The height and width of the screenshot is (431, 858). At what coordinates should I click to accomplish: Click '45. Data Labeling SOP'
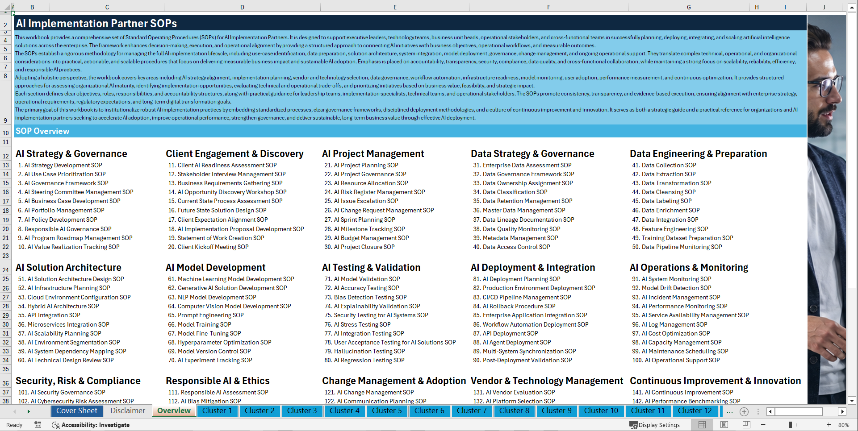click(661, 201)
